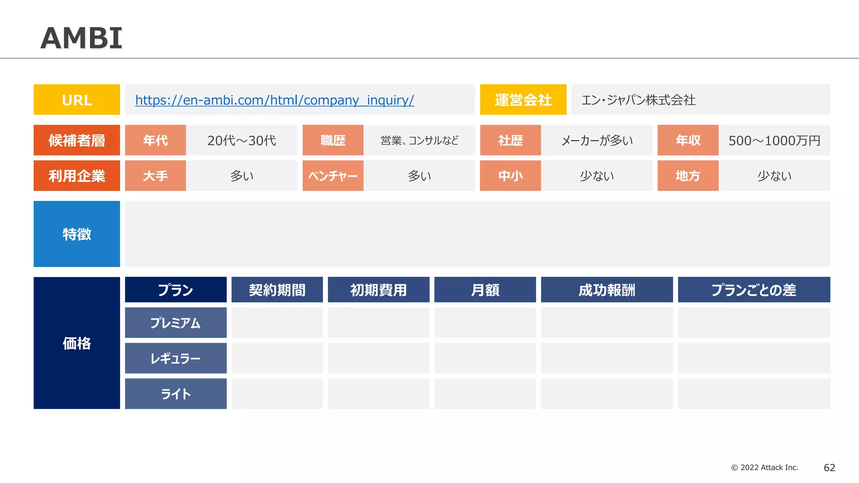Click the ライト plan row label

(x=176, y=394)
